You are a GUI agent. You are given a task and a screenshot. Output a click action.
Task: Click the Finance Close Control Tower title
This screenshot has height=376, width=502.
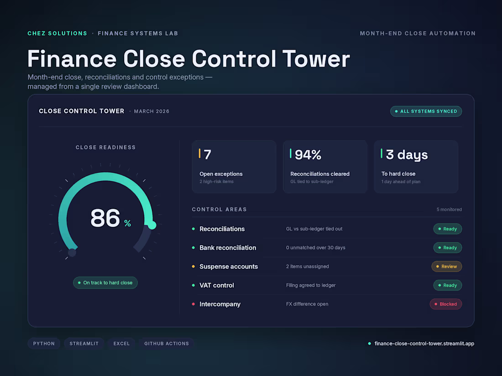[x=189, y=59]
